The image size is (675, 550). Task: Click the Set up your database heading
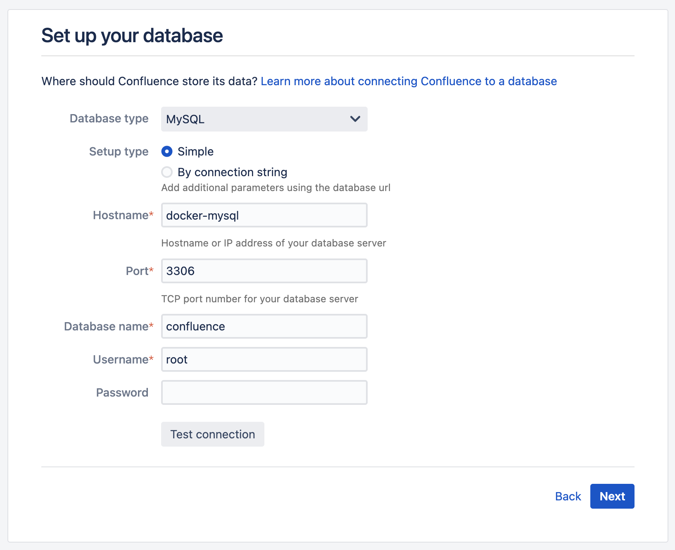click(x=132, y=36)
